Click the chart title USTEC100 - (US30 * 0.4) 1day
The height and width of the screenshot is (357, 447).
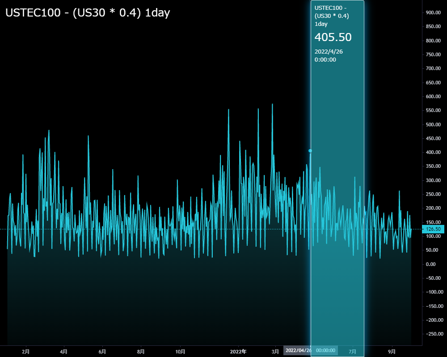coord(88,13)
